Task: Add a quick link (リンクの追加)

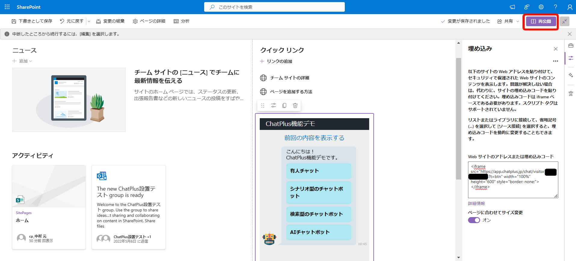Action: point(276,61)
